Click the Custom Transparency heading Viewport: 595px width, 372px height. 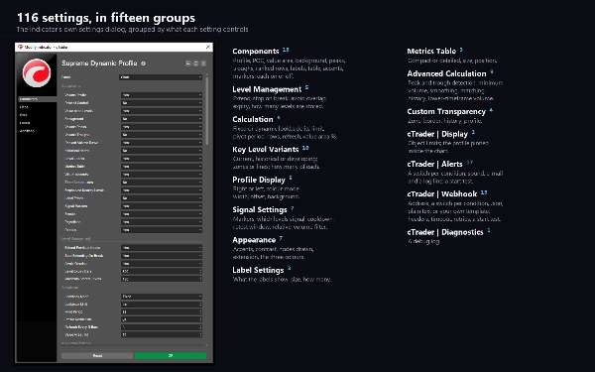click(446, 111)
